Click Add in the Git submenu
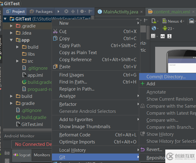196x163 pixels. (x=151, y=84)
